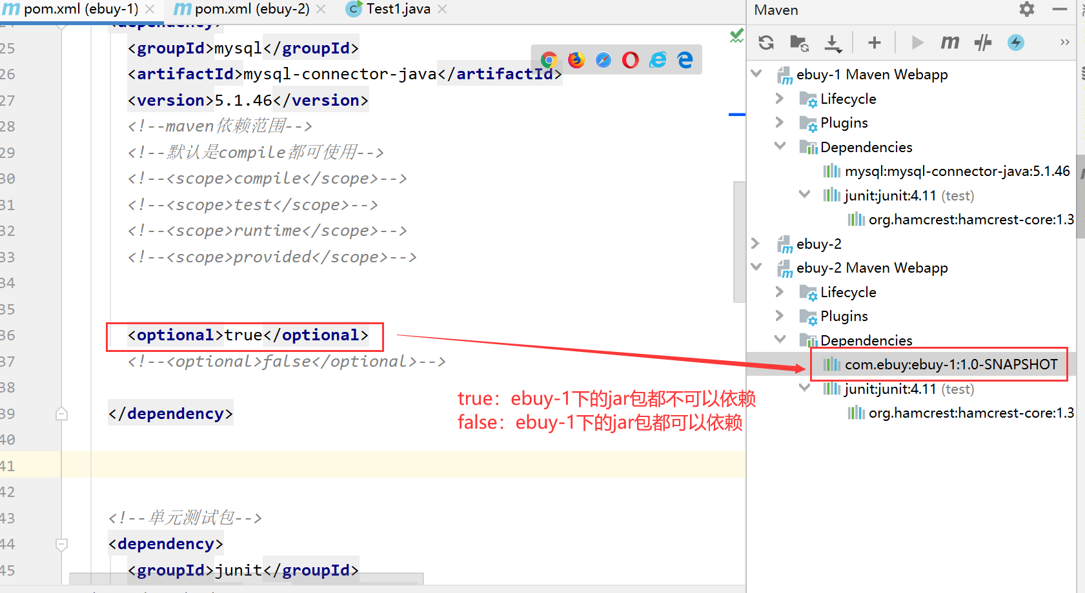Collapse ebuy-1 Maven Webapp node

(x=756, y=73)
